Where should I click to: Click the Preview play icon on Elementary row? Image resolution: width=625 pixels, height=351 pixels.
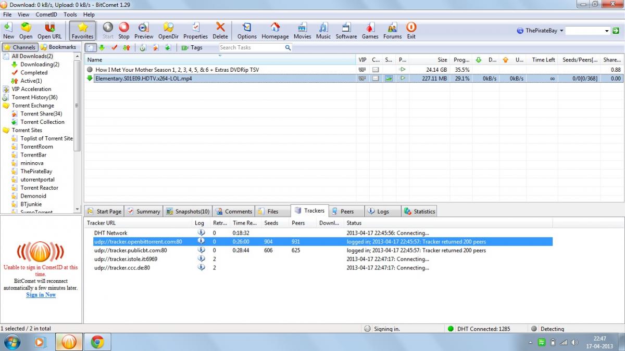402,79
